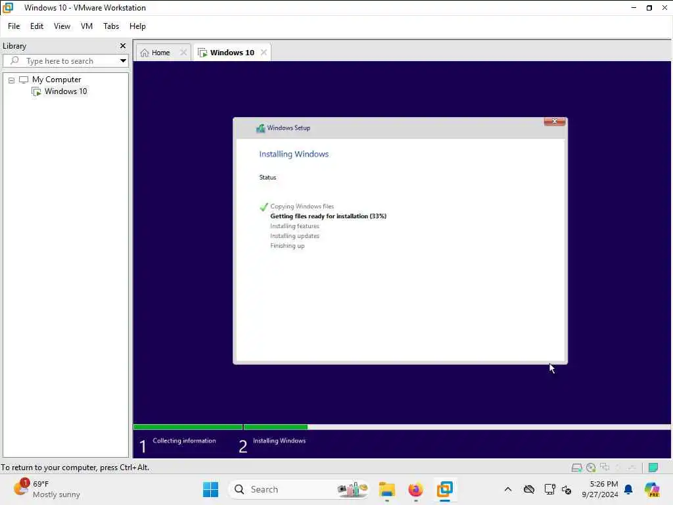Viewport: 673px width, 505px height.
Task: Select Windows 10 VM in the Library tree
Action: pos(66,91)
